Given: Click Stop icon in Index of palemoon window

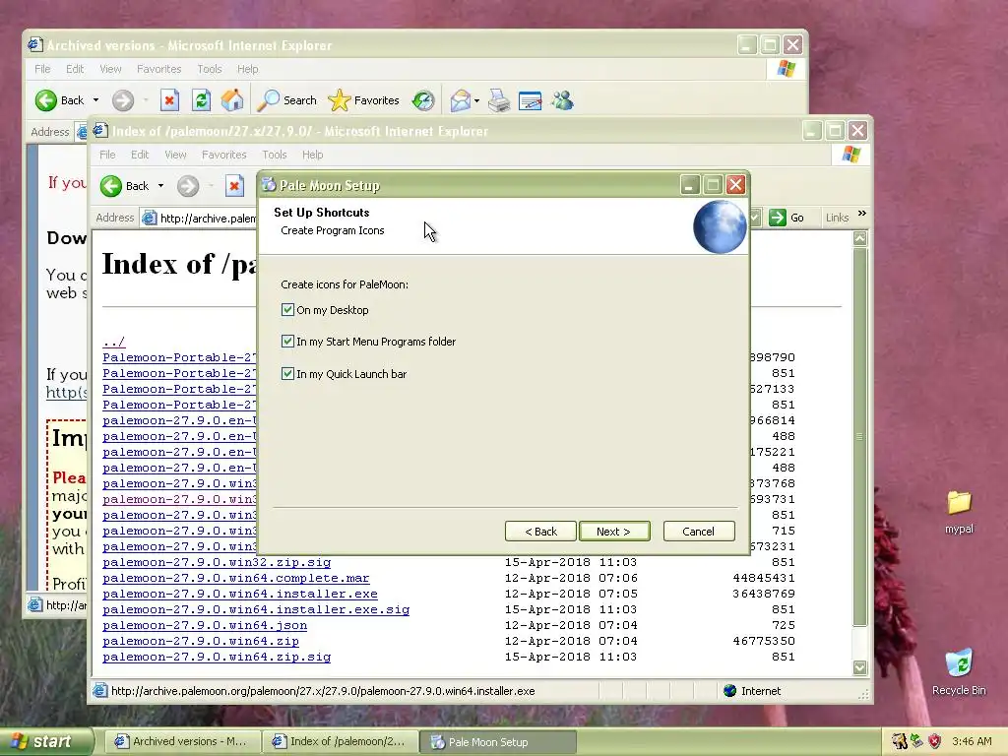Looking at the screenshot, I should [234, 186].
